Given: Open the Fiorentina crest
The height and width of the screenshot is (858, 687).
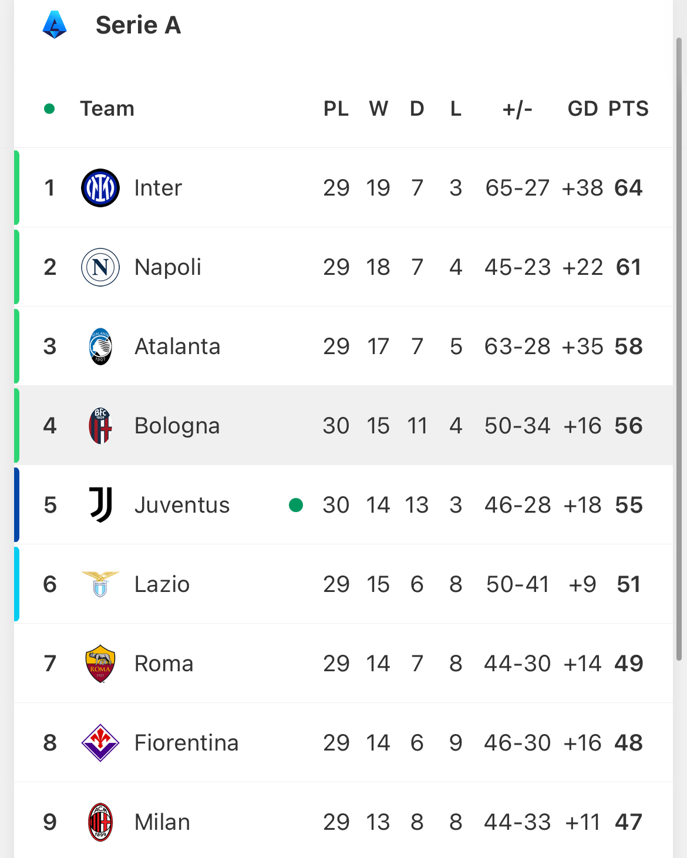Looking at the screenshot, I should (100, 743).
